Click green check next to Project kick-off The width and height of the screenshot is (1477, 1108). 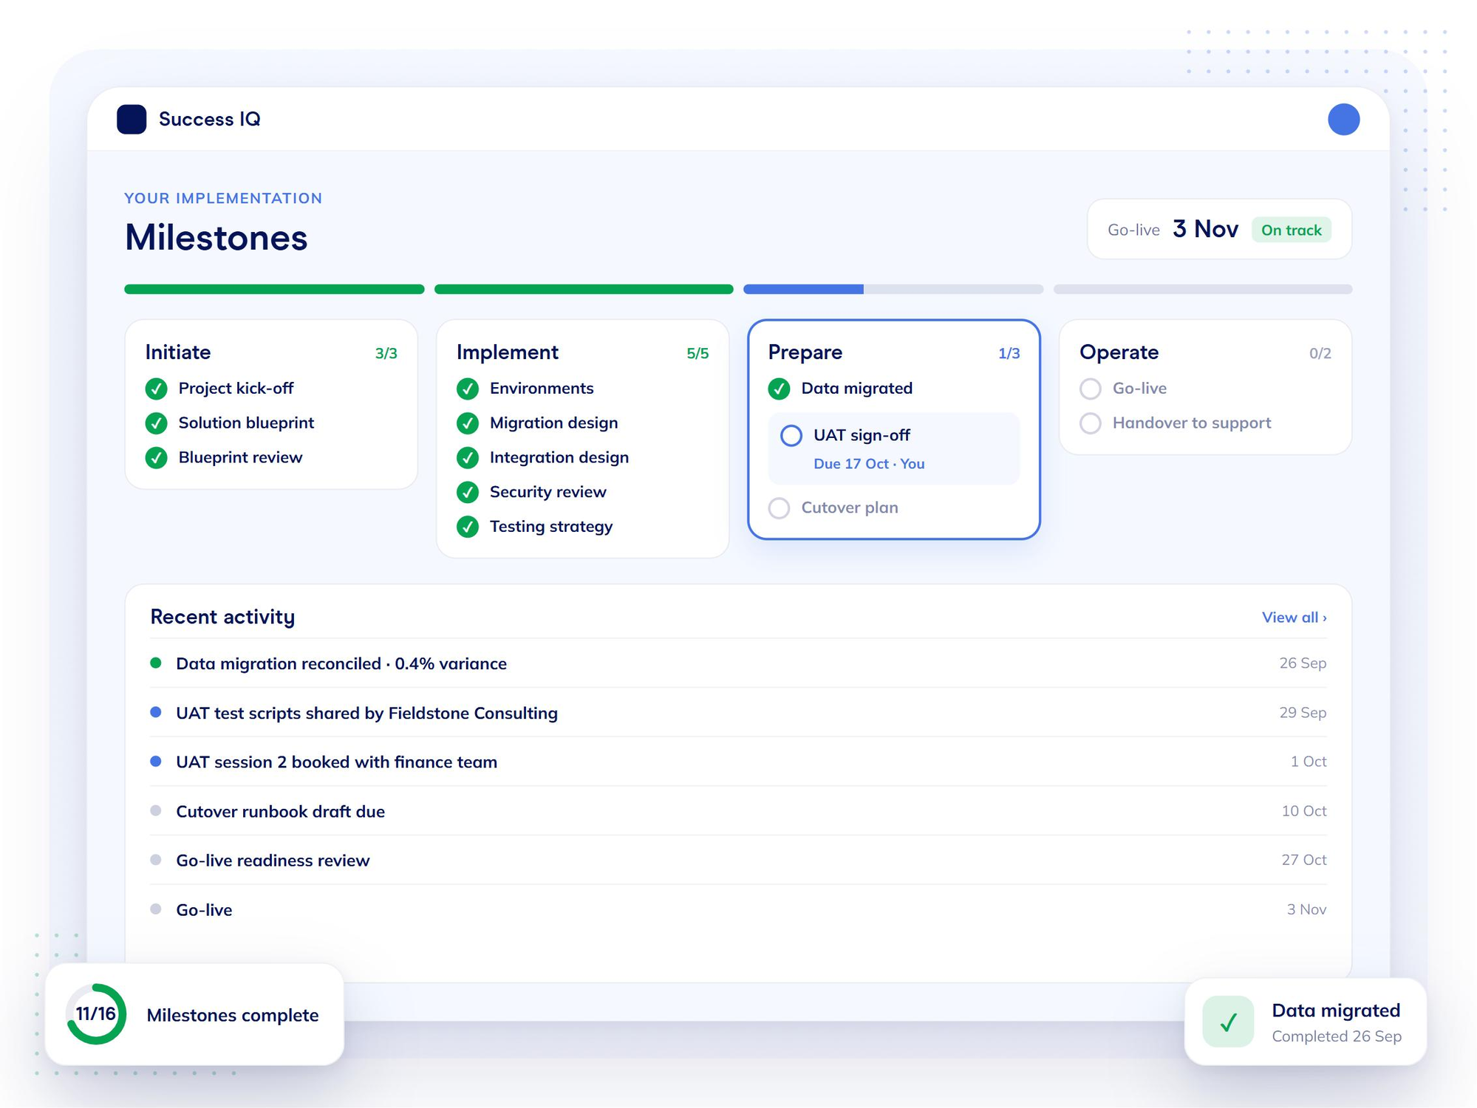156,389
